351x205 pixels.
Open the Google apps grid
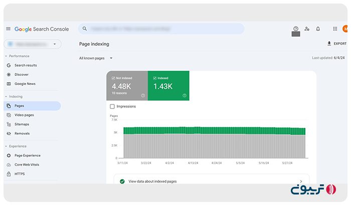point(335,29)
